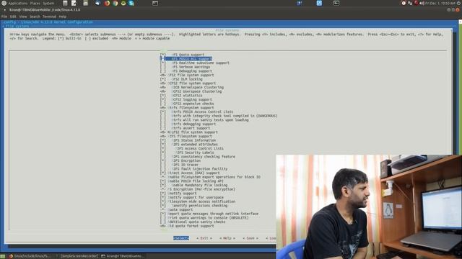Image resolution: width=462 pixels, height=259 pixels.
Task: Open the Search menu of the terminal
Action: pos(35,17)
